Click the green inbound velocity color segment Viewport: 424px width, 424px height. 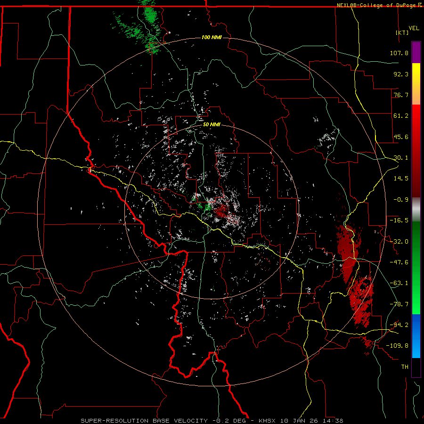pyautogui.click(x=416, y=268)
